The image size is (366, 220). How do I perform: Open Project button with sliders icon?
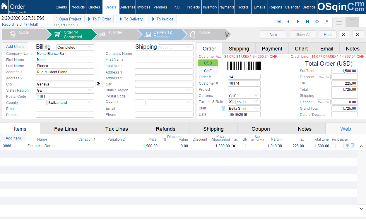67,19
